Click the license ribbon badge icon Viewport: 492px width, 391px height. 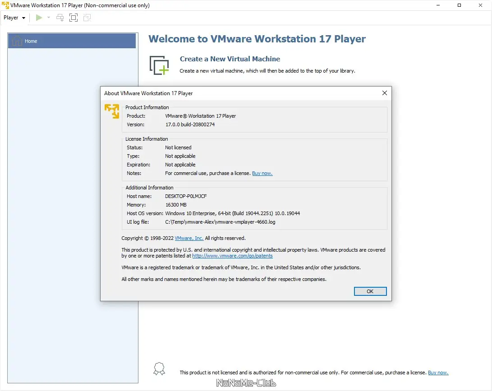159,369
